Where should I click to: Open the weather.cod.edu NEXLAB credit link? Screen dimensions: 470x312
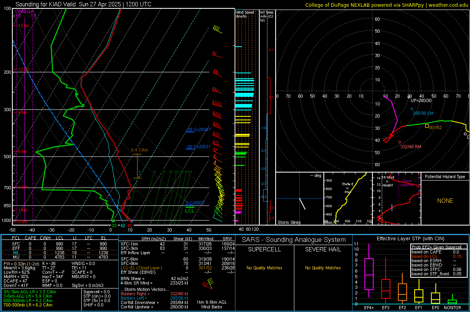[386, 5]
